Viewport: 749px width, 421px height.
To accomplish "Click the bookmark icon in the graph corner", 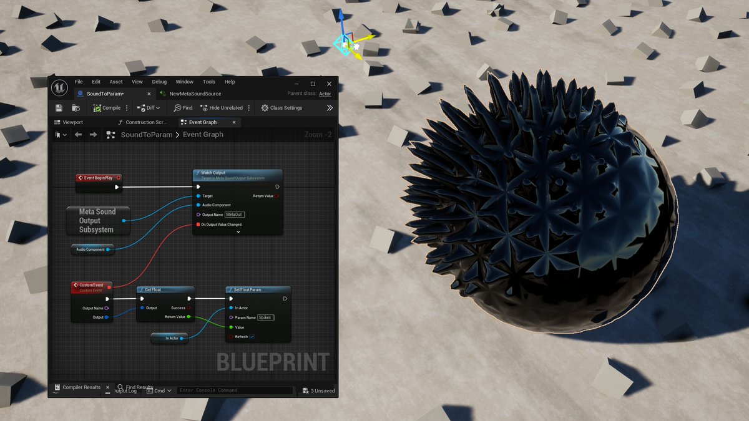I will coord(57,134).
